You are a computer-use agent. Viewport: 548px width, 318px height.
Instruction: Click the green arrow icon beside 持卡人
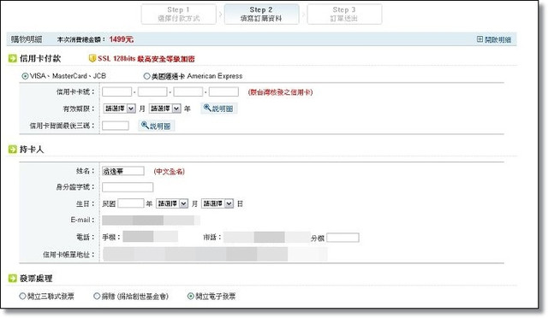13,150
